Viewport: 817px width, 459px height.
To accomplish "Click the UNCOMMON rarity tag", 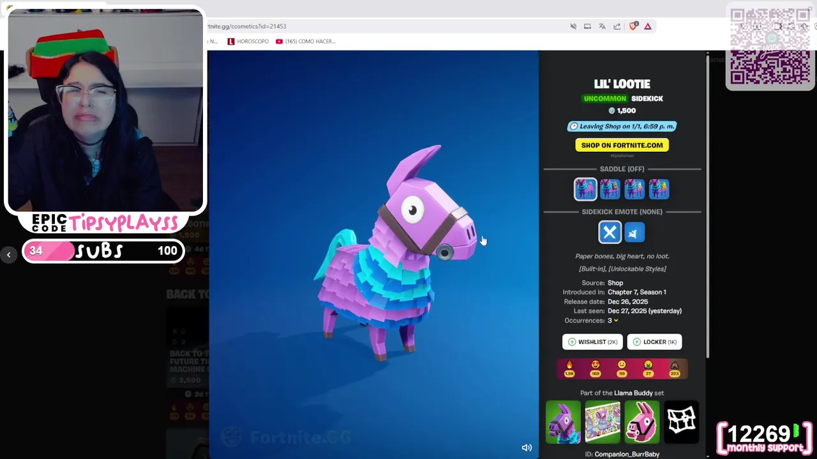I will pyautogui.click(x=604, y=99).
